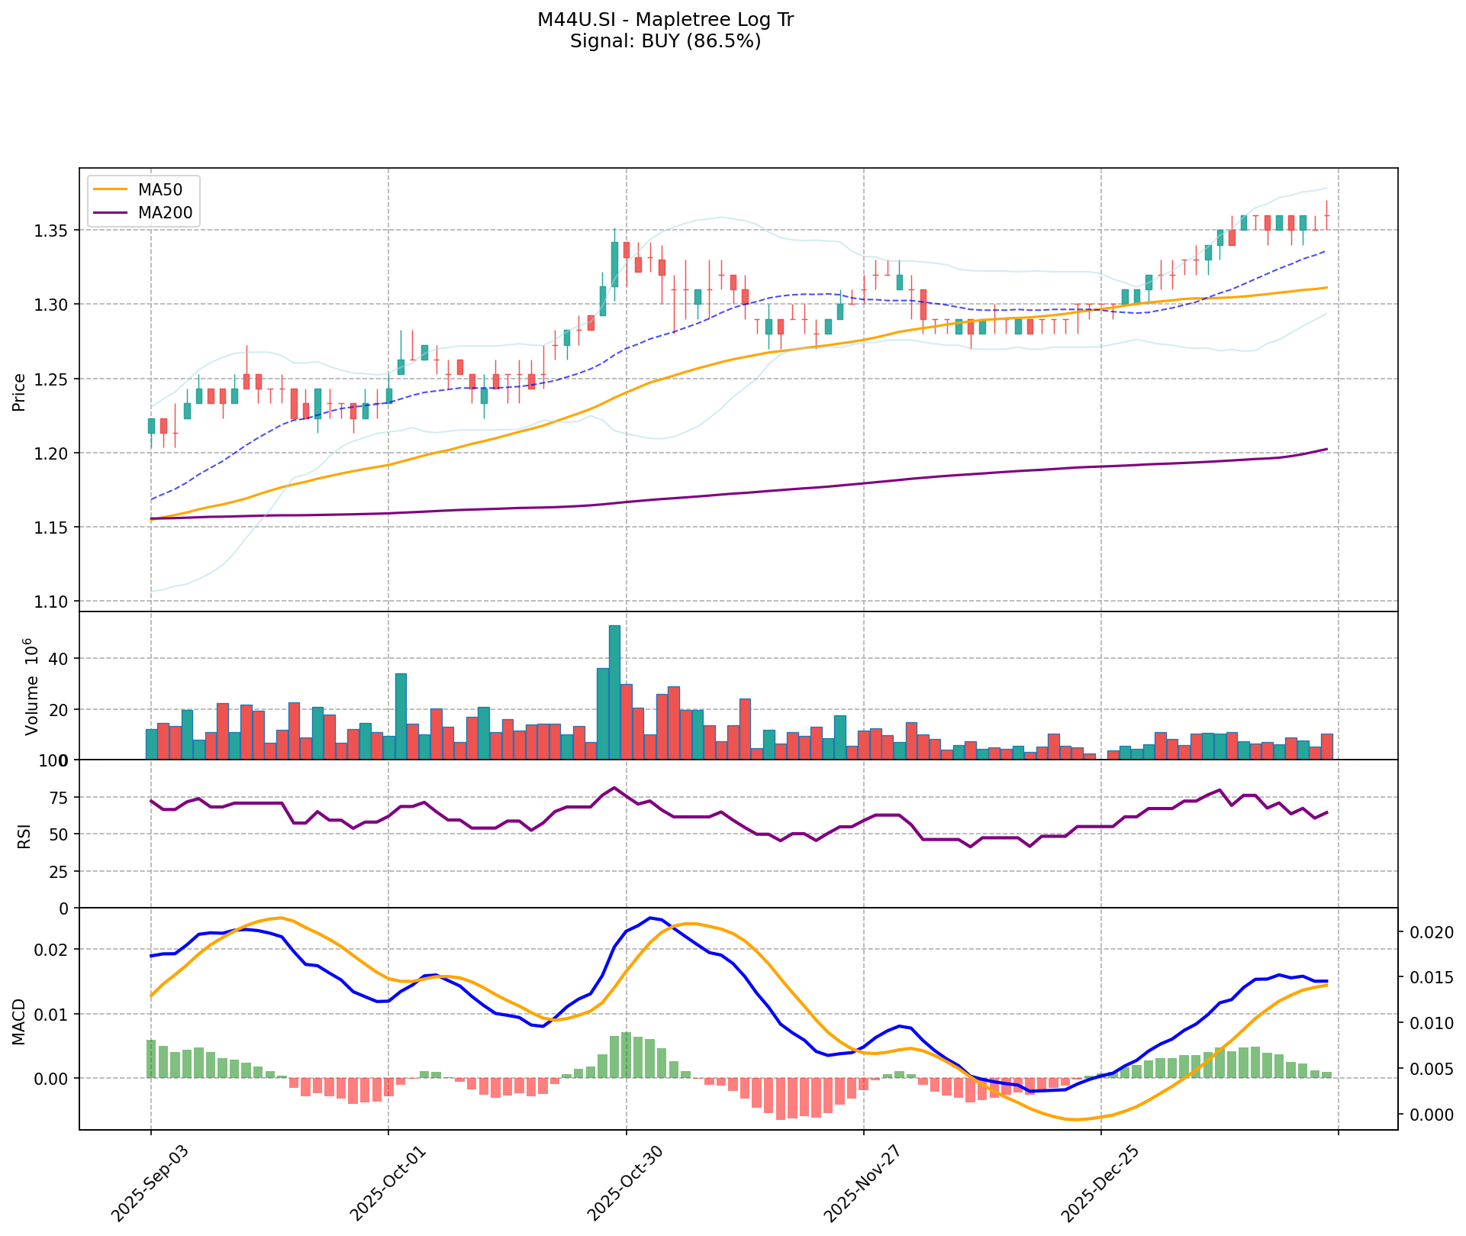Click the RSI y-axis label
The width and height of the screenshot is (1466, 1236).
click(24, 835)
